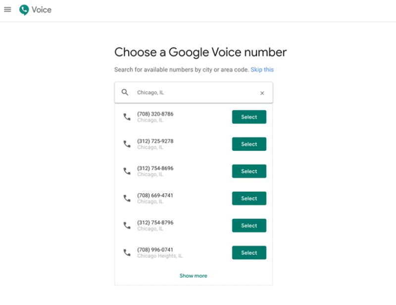Click phone icon beside (708) 996-0741

(127, 252)
